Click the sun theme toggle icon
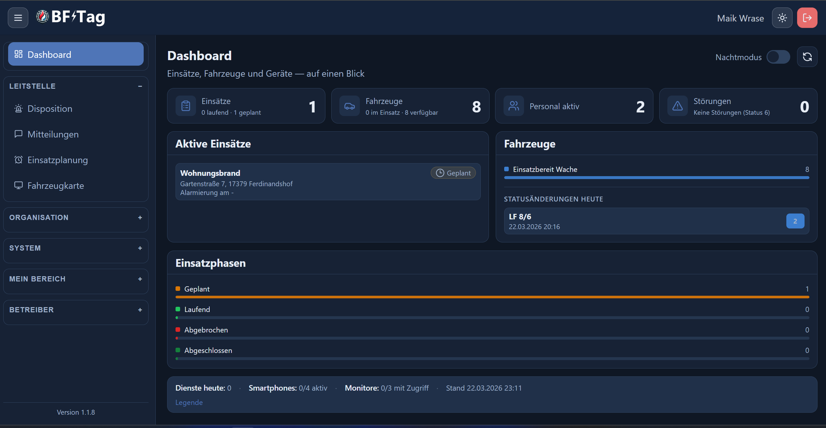 point(782,18)
